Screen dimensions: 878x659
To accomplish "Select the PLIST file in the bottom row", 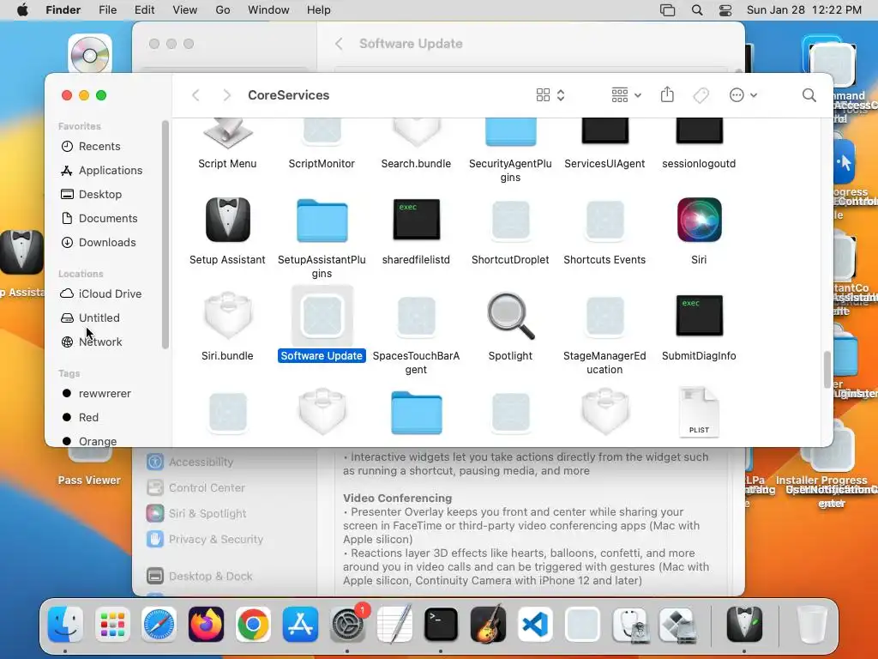I will point(699,411).
